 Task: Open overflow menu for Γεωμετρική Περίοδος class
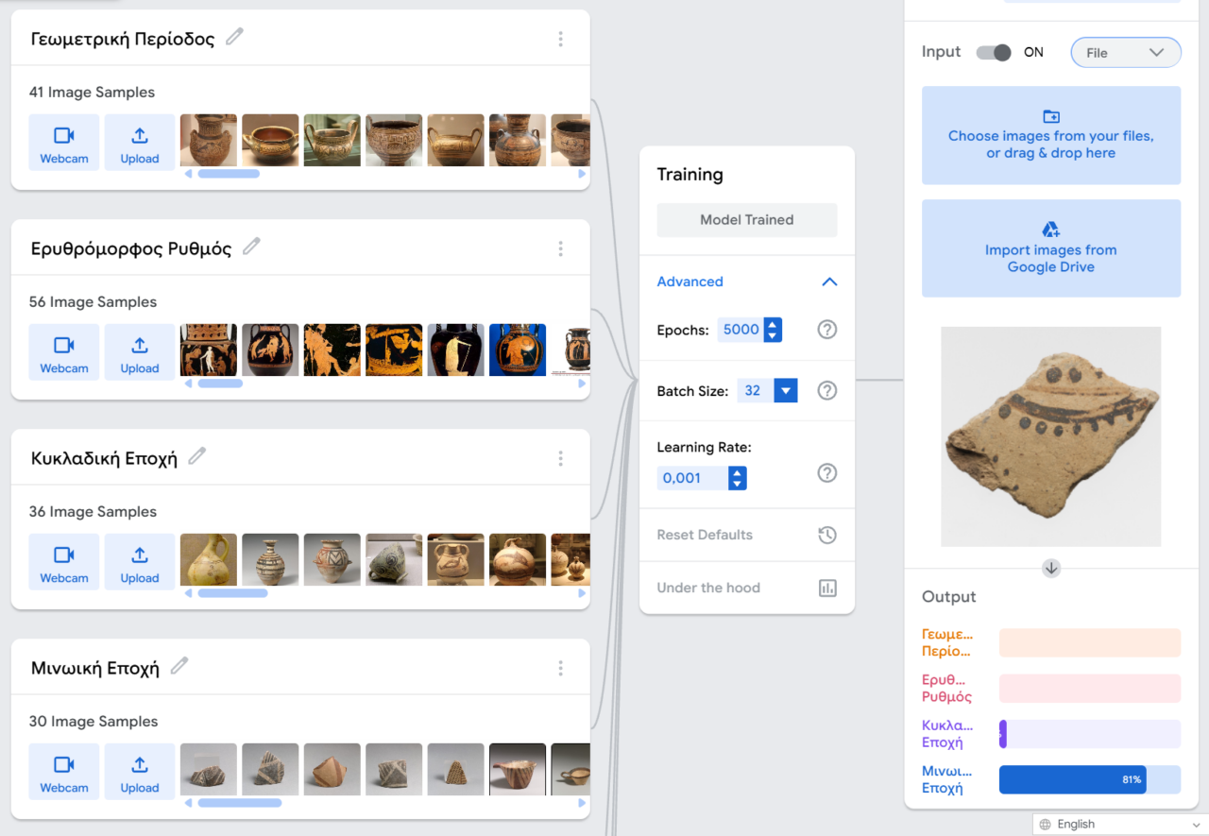(560, 39)
